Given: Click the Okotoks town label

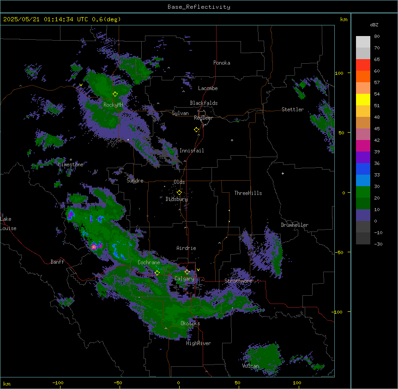Looking at the screenshot, I should coord(190,323).
